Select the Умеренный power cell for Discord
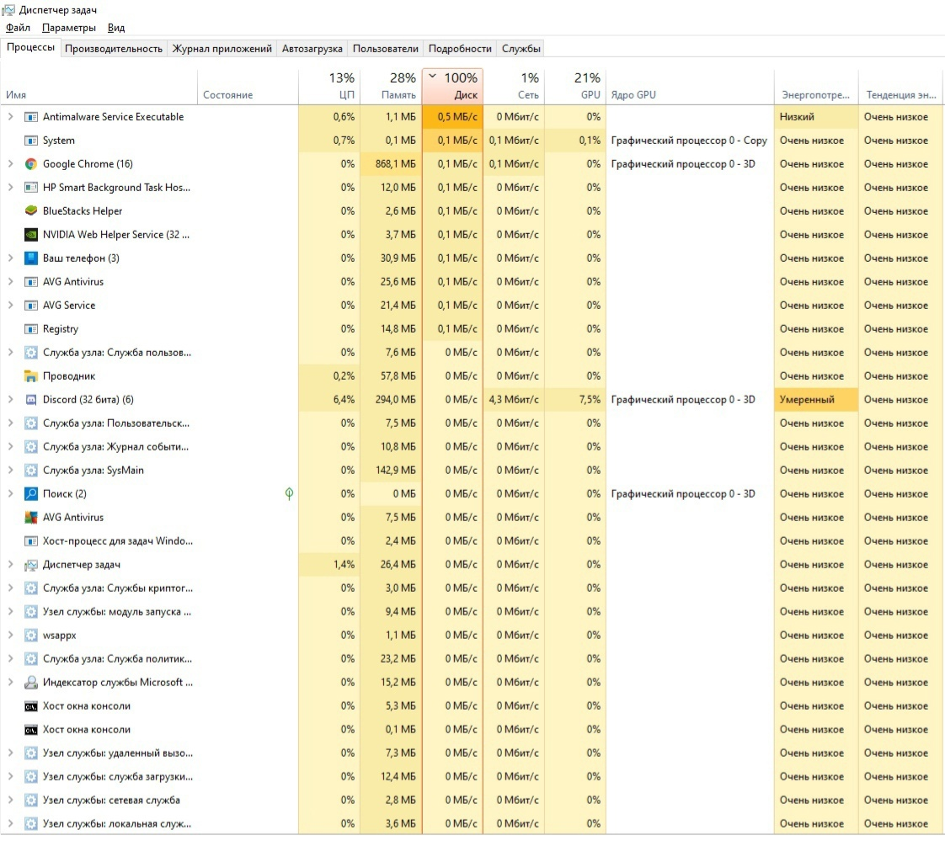Viewport: 945px width, 841px height. [x=816, y=399]
